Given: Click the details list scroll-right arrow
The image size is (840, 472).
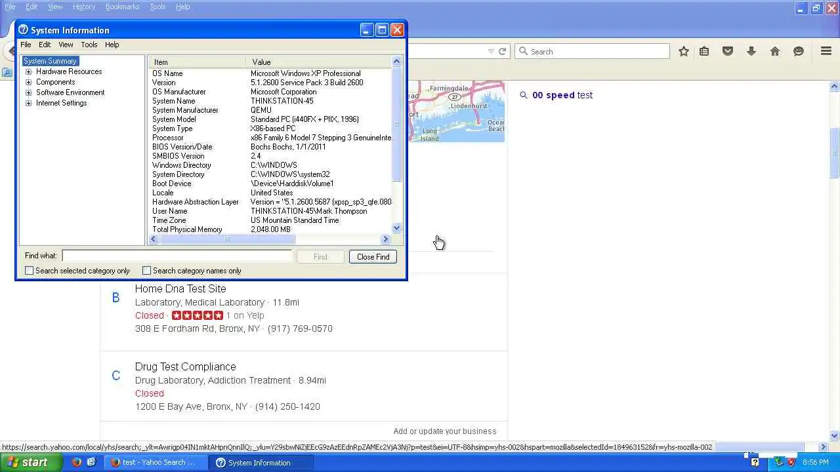Looking at the screenshot, I should (386, 239).
